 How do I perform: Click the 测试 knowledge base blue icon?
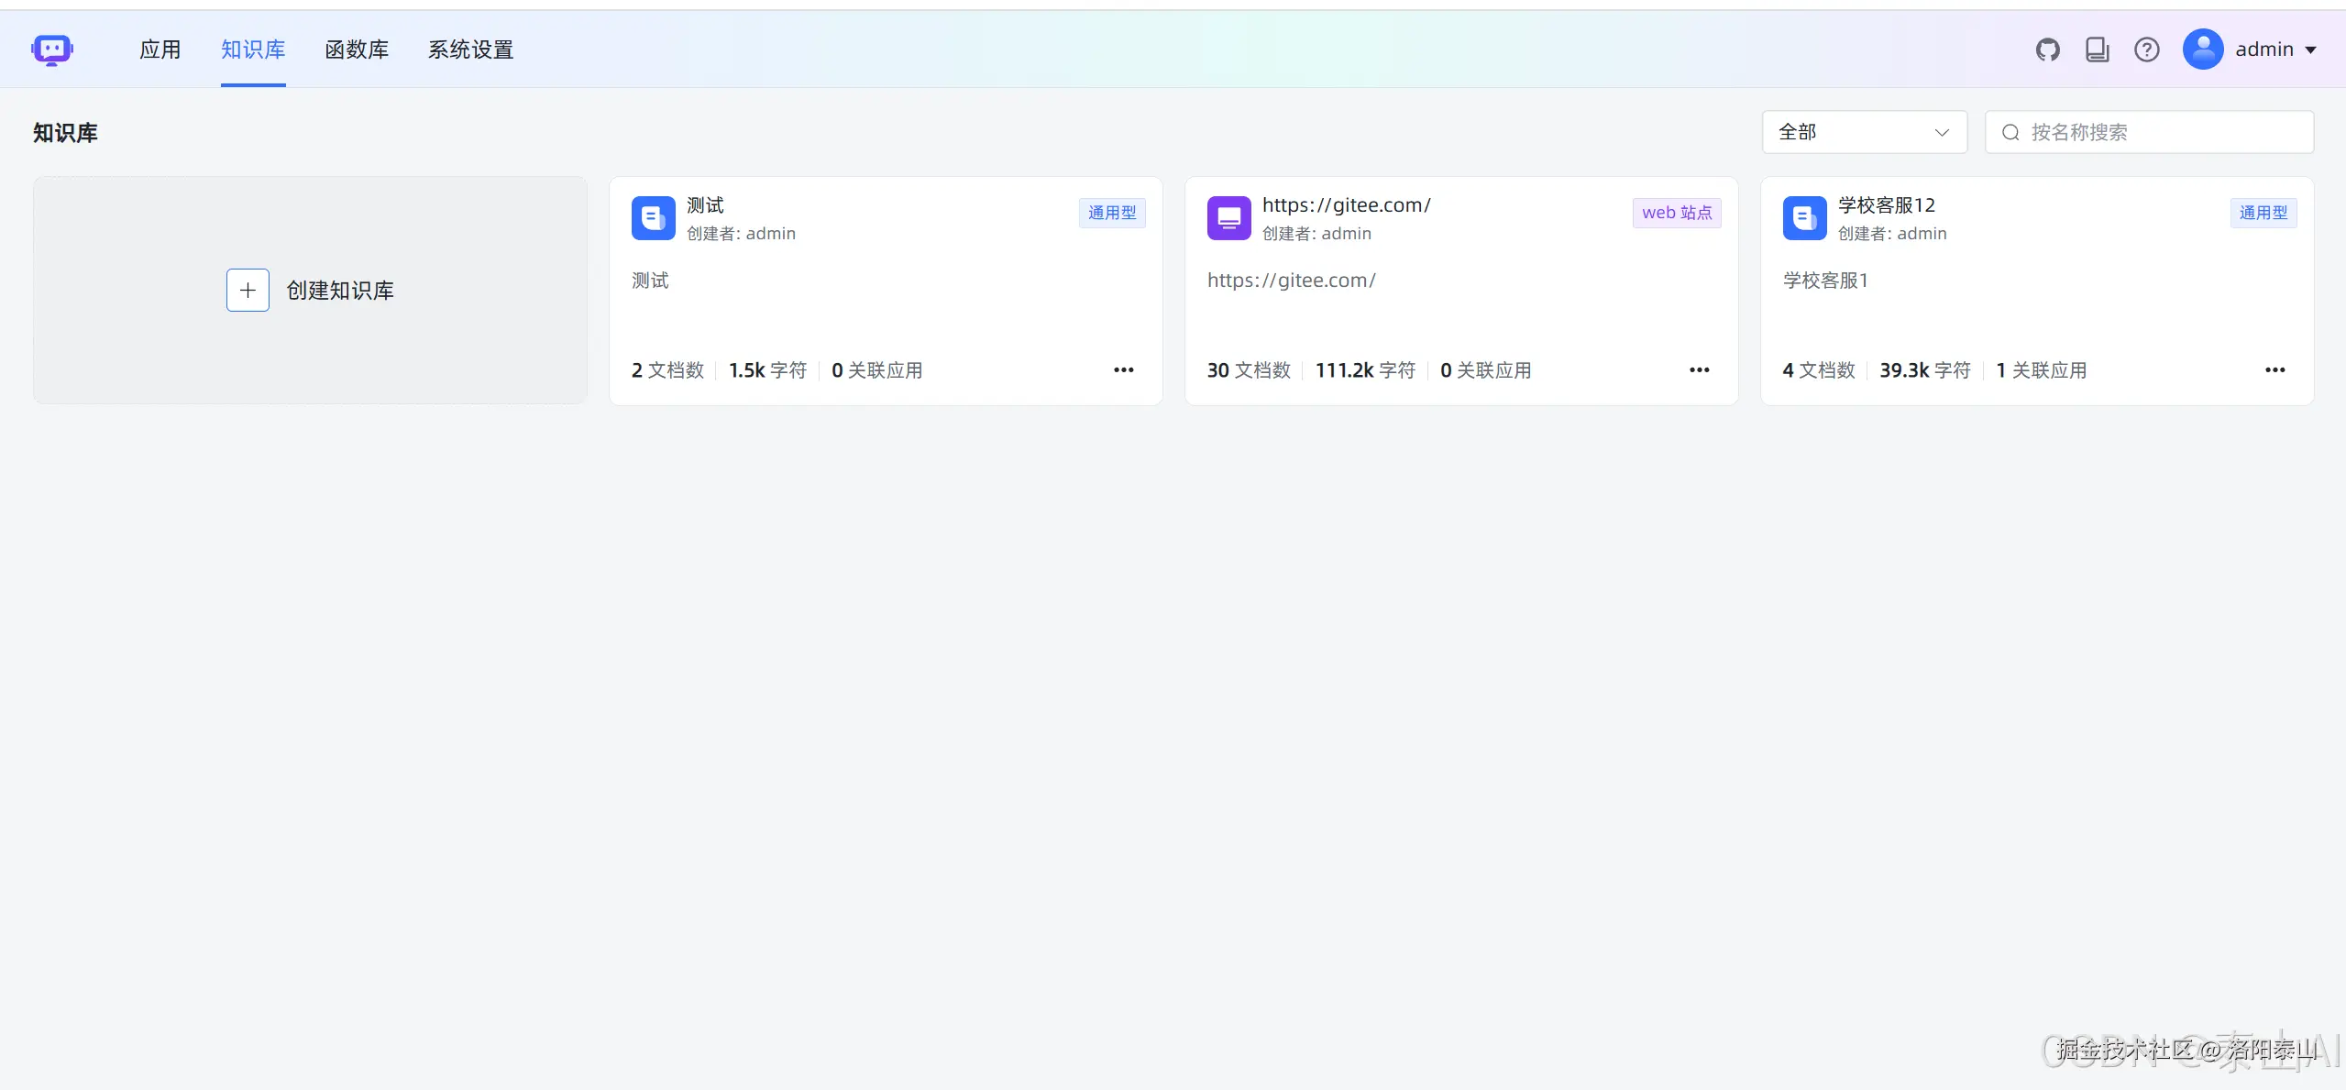(x=653, y=218)
